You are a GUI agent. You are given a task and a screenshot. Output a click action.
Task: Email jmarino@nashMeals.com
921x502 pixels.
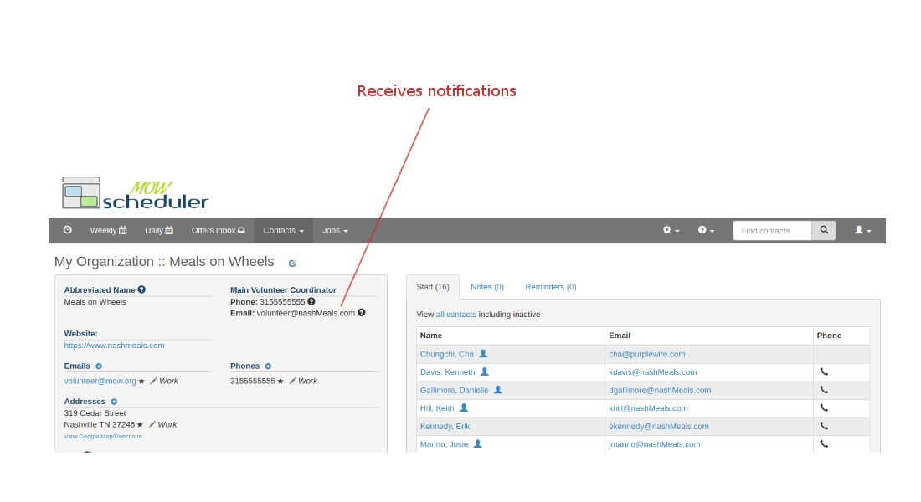[x=655, y=444]
